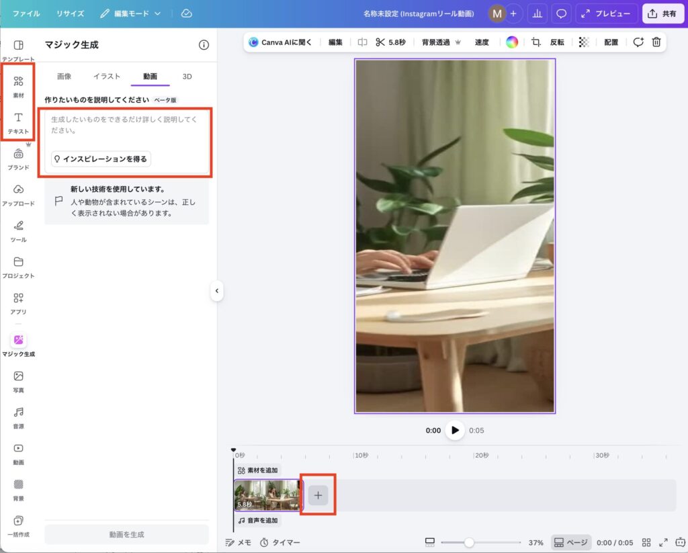This screenshot has width=688, height=553.
Task: Collapse the left panel with the chevron
Action: click(217, 291)
